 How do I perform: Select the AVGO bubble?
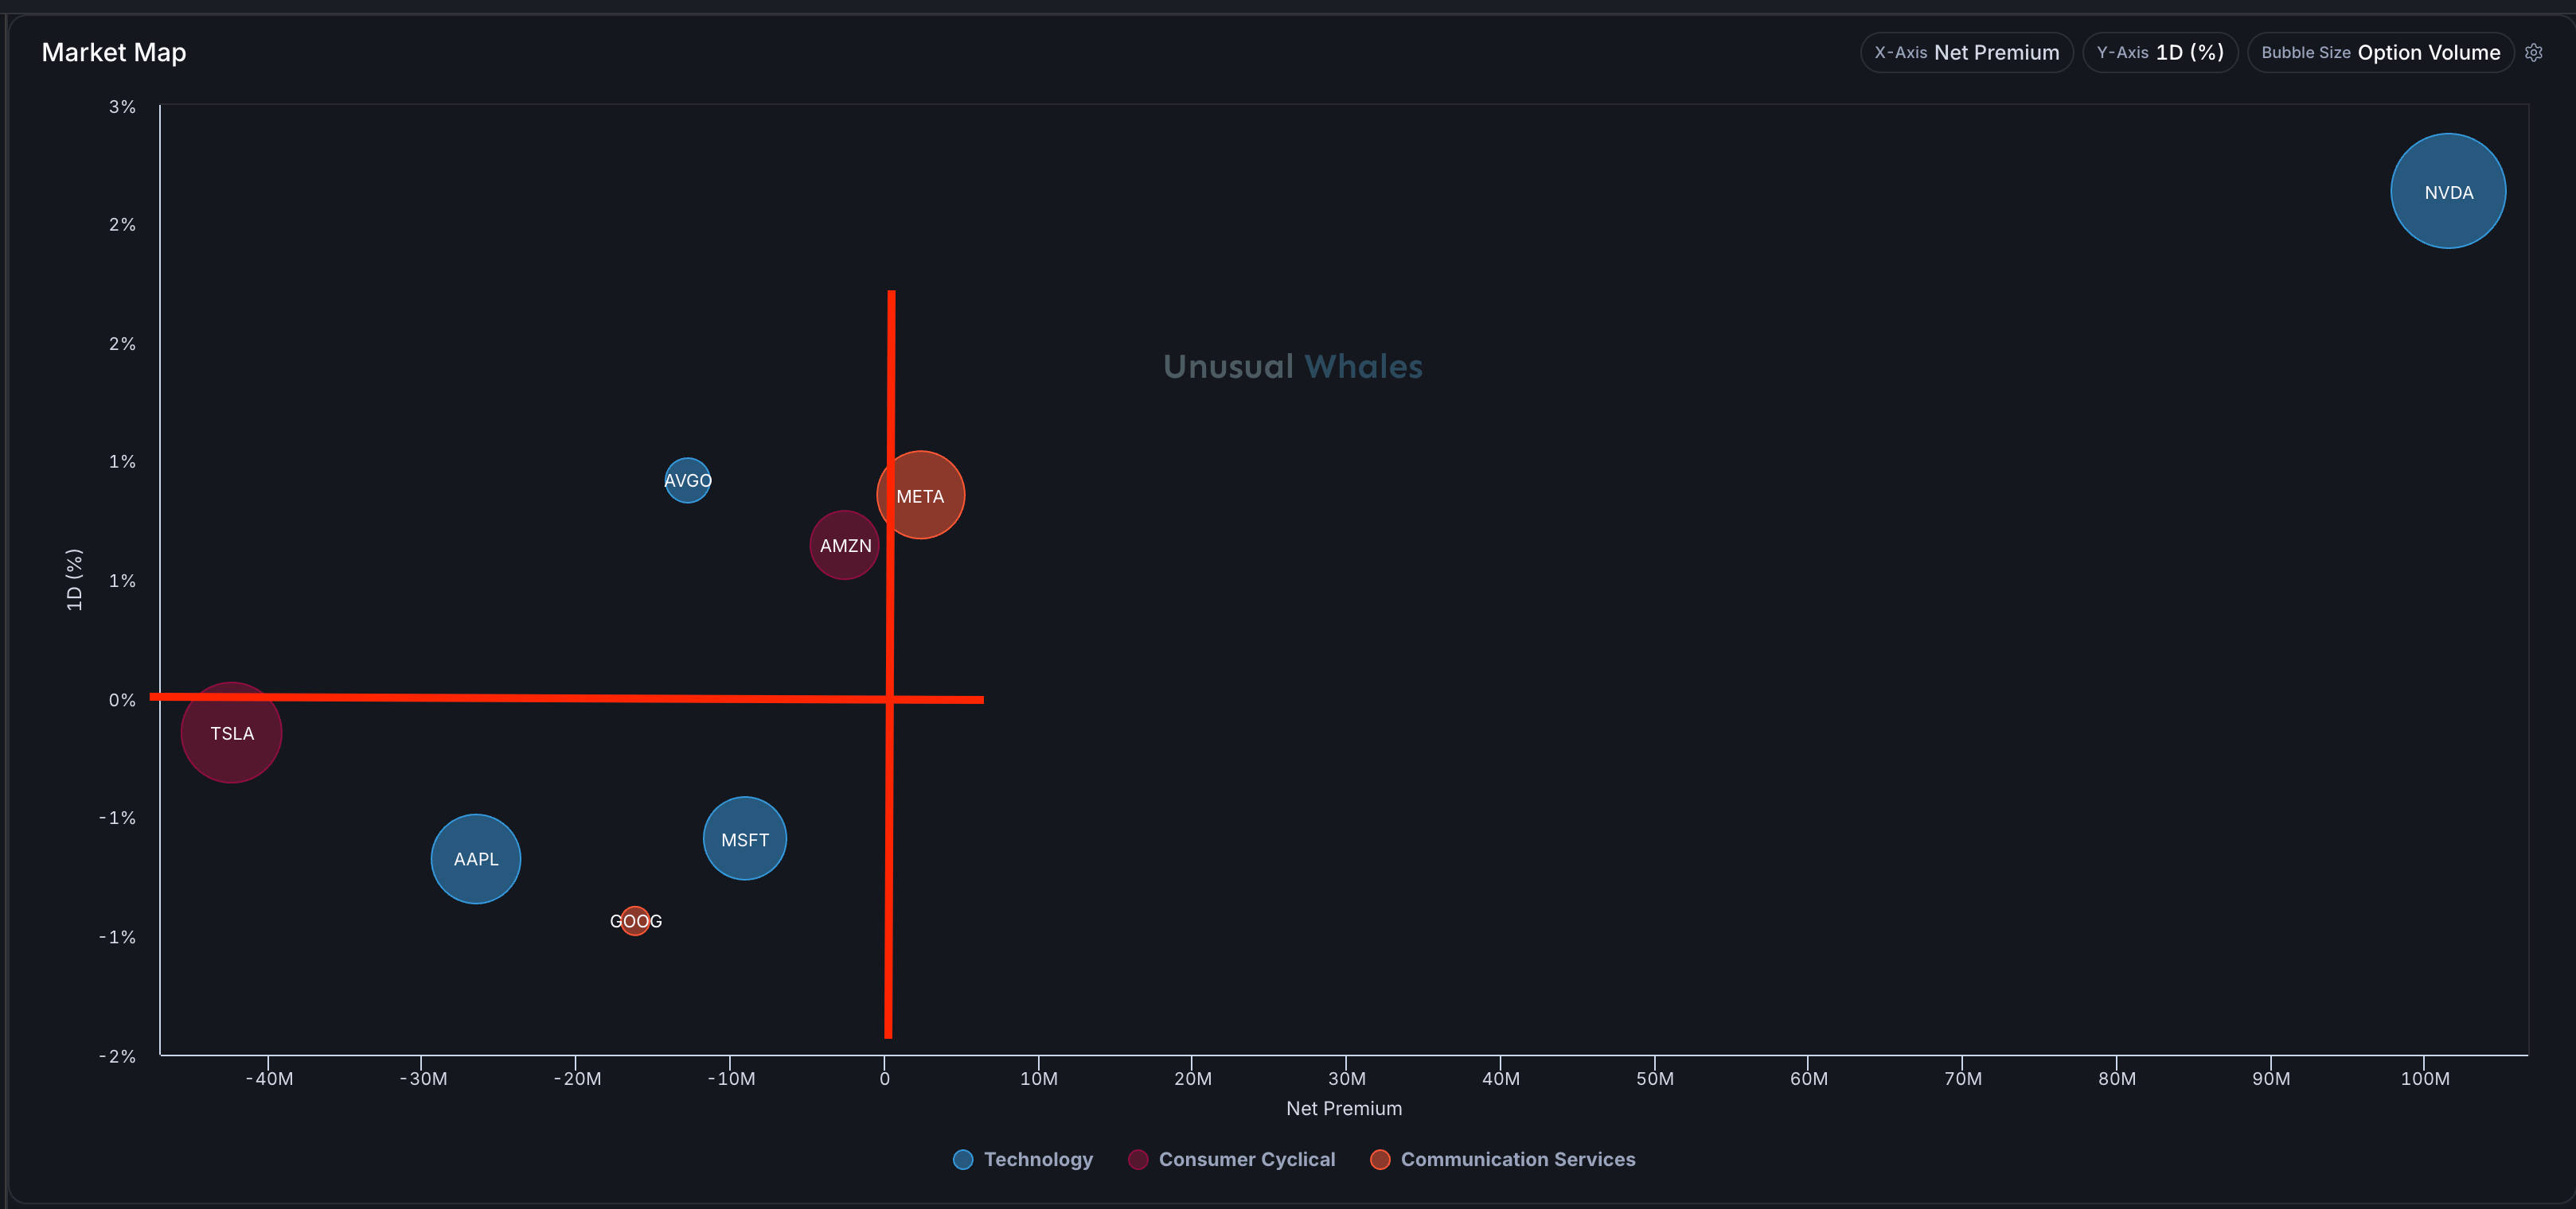[x=687, y=480]
